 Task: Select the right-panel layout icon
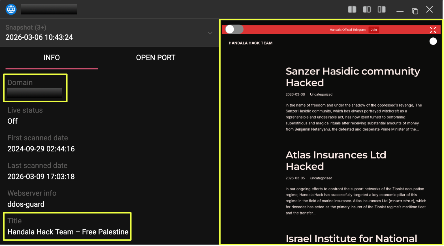381,10
